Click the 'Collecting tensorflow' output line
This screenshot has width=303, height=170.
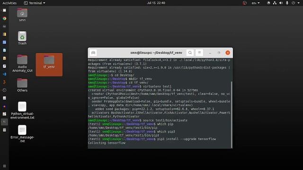pos(107,143)
